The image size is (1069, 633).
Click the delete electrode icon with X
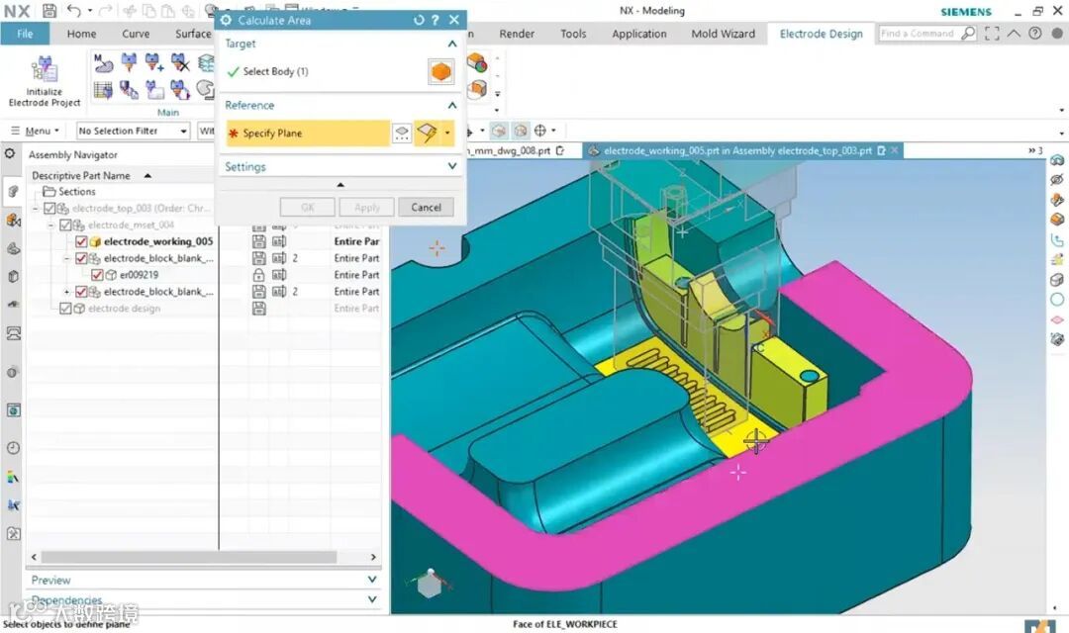180,64
